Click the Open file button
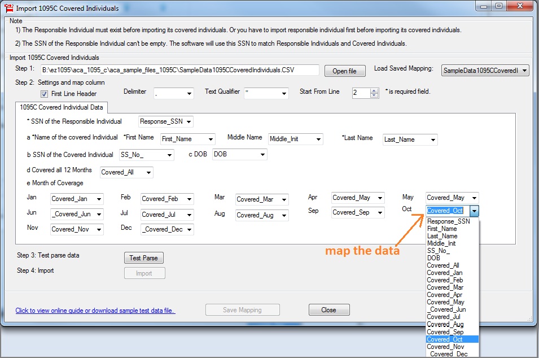This screenshot has height=358, width=539. [x=344, y=71]
